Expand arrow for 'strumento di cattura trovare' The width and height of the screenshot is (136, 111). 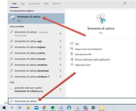point(60,59)
